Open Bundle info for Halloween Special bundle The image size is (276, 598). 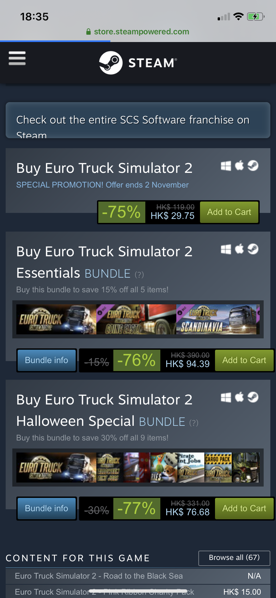pyautogui.click(x=47, y=509)
